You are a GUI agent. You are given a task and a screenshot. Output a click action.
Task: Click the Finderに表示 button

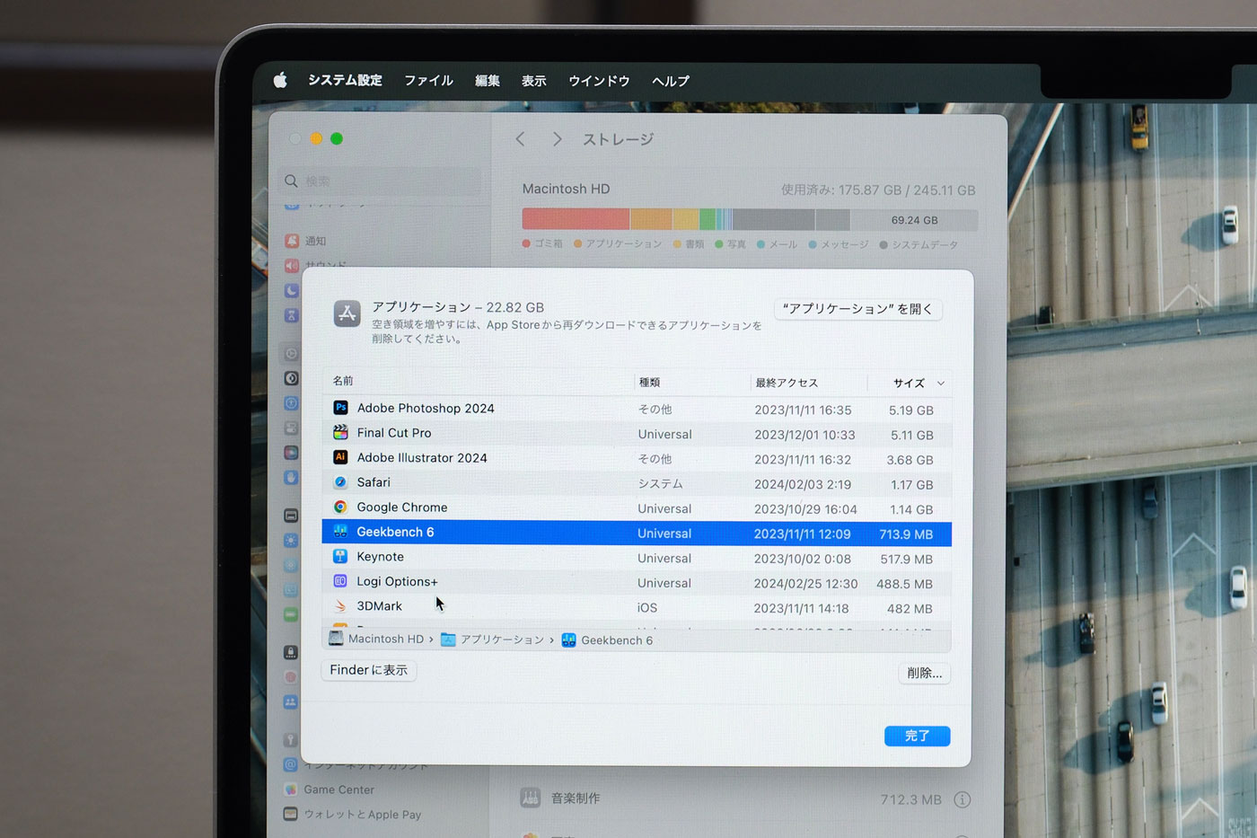(369, 670)
